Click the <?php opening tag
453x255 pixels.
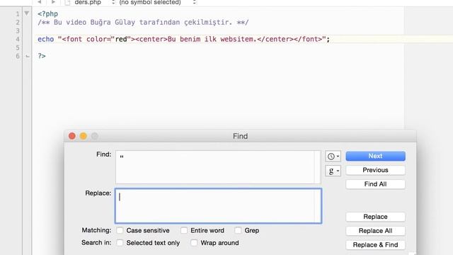click(47, 14)
